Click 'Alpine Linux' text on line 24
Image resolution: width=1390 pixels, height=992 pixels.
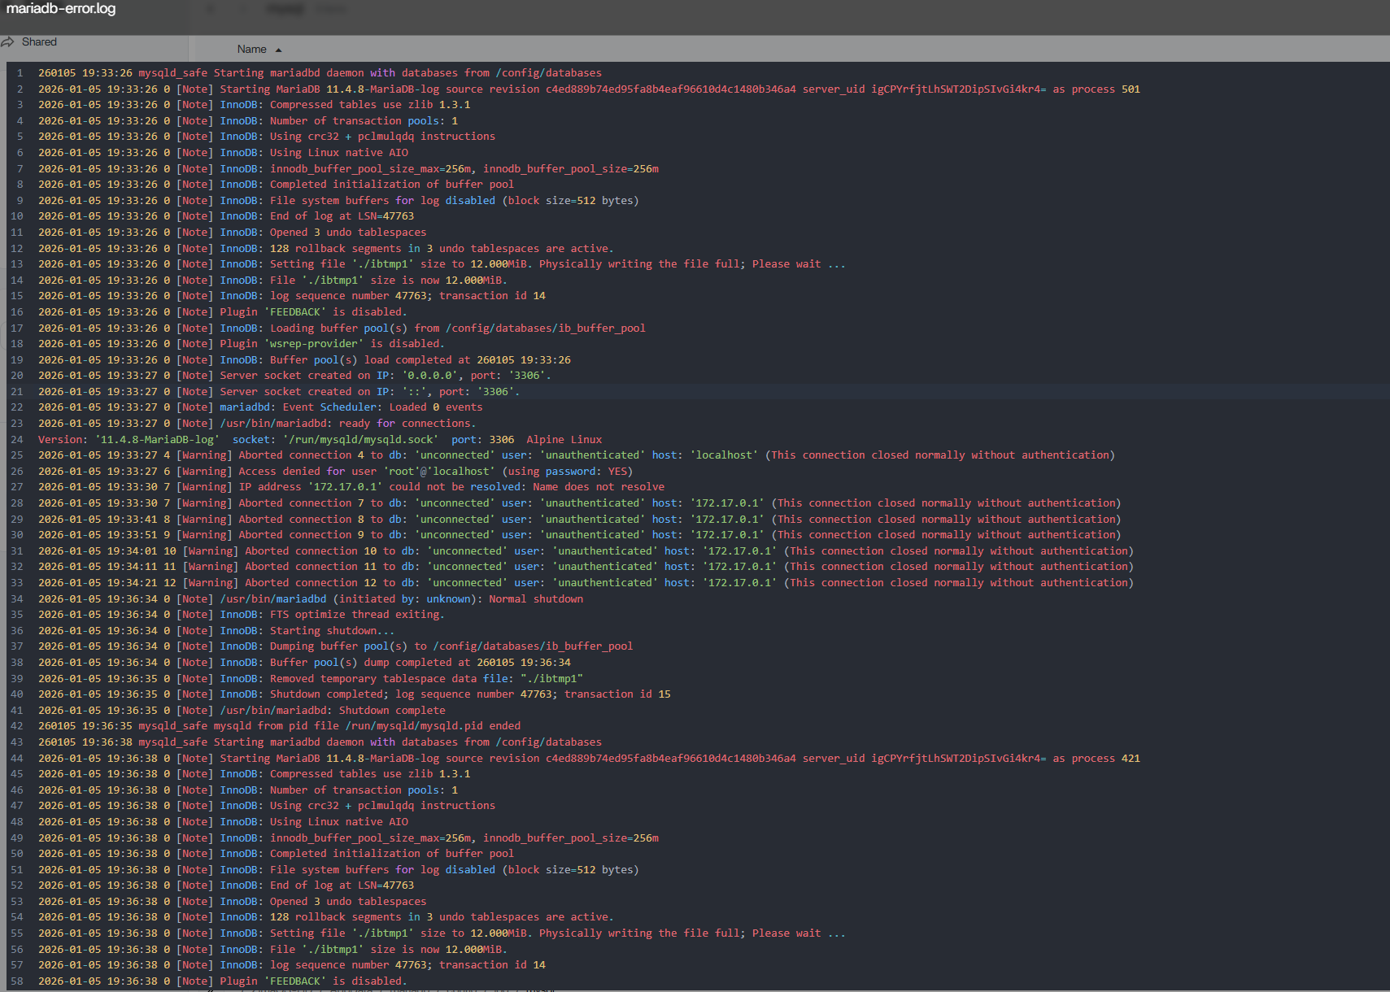pyautogui.click(x=564, y=440)
